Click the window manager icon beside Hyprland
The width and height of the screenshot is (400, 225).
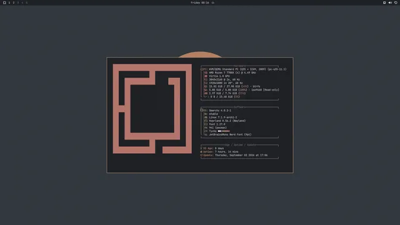tap(206, 121)
